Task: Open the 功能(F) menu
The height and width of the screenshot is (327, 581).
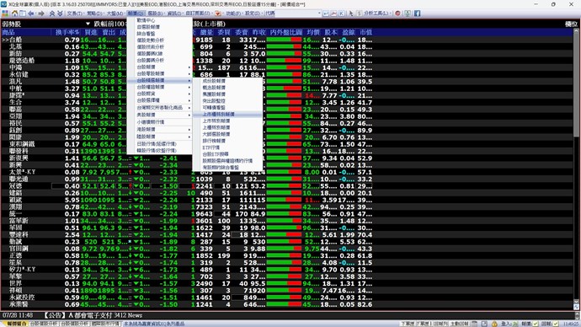Action: tap(233, 13)
